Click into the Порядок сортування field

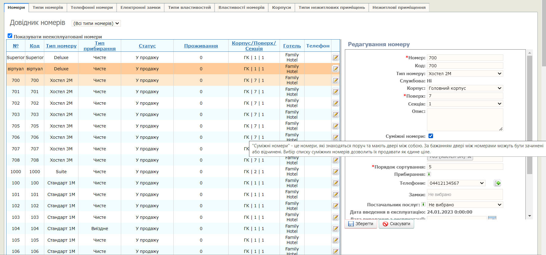pyautogui.click(x=465, y=167)
